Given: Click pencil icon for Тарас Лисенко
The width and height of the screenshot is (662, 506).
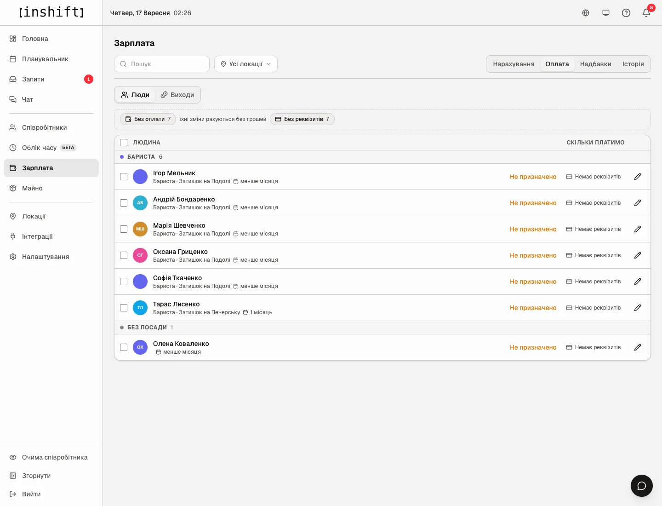Looking at the screenshot, I should [638, 308].
